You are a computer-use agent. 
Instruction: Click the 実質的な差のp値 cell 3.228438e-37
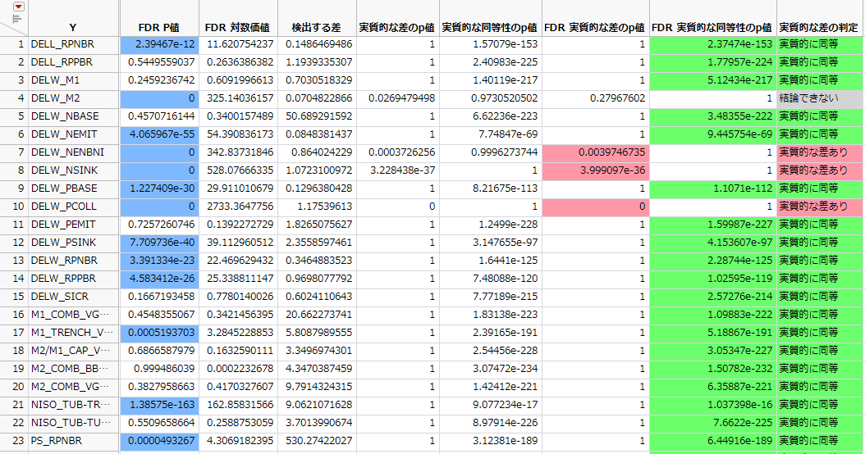click(x=398, y=170)
